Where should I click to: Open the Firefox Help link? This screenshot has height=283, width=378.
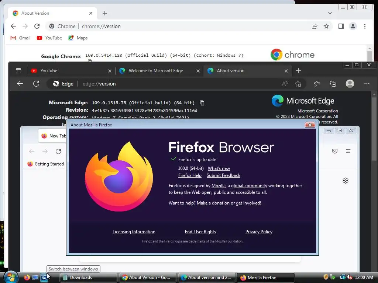pos(190,175)
